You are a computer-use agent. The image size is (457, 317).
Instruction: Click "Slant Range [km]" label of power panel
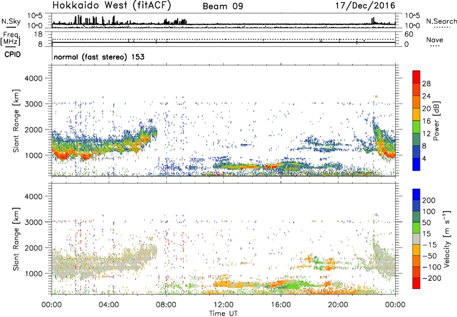point(16,121)
